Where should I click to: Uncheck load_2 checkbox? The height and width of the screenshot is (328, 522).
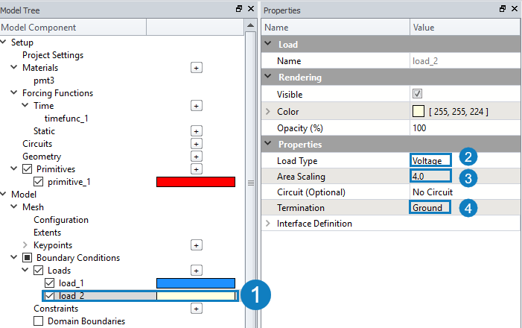pos(50,296)
